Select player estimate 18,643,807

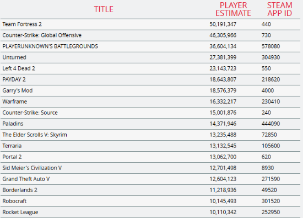point(223,79)
